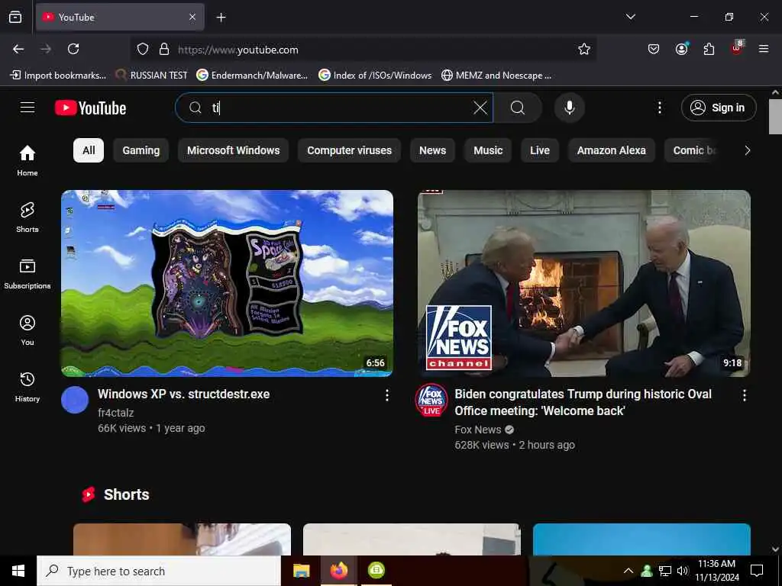Open the You section in sidebar
Screen dimensions: 782x586
tap(27, 330)
